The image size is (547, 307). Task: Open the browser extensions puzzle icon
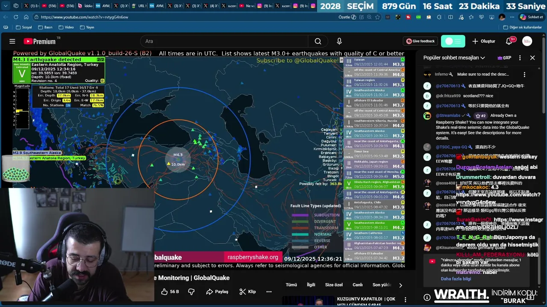[439, 17]
